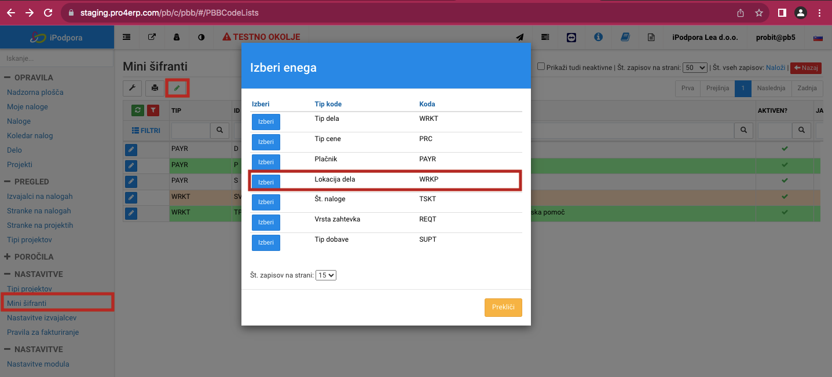The height and width of the screenshot is (377, 832).
Task: Click the FILTRI toggle link
Action: [146, 131]
